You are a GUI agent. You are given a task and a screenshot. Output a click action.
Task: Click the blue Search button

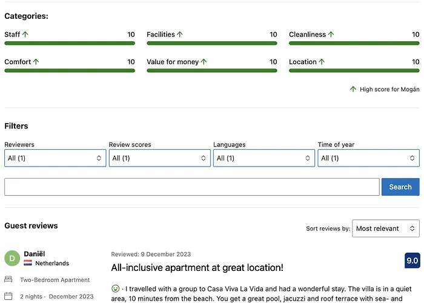point(400,187)
